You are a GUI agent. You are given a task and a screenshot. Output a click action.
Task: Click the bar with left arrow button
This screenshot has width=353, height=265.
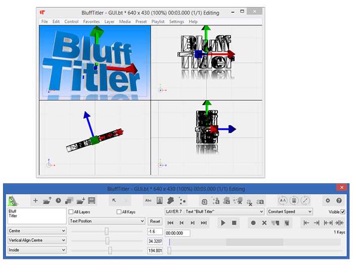306,223
